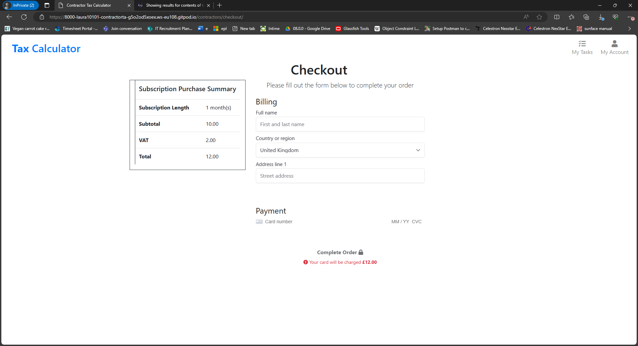The height and width of the screenshot is (346, 638).
Task: Open Downloads icon in toolbar
Action: (x=601, y=17)
